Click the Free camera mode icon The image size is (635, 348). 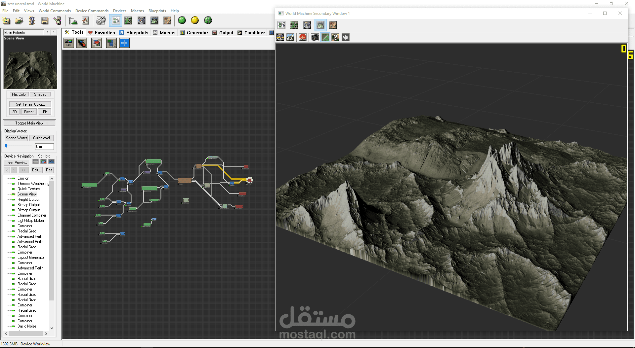pyautogui.click(x=290, y=37)
